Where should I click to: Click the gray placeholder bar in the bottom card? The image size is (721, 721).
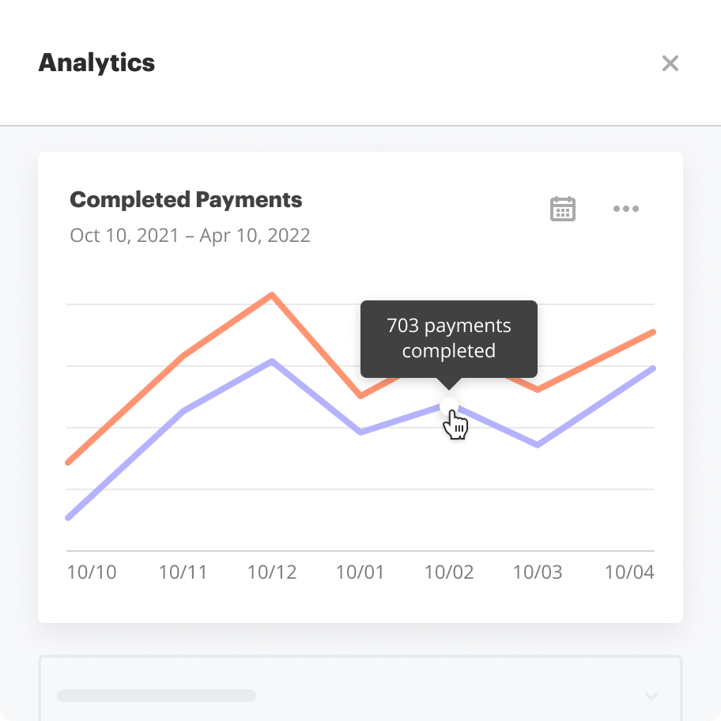tap(156, 696)
